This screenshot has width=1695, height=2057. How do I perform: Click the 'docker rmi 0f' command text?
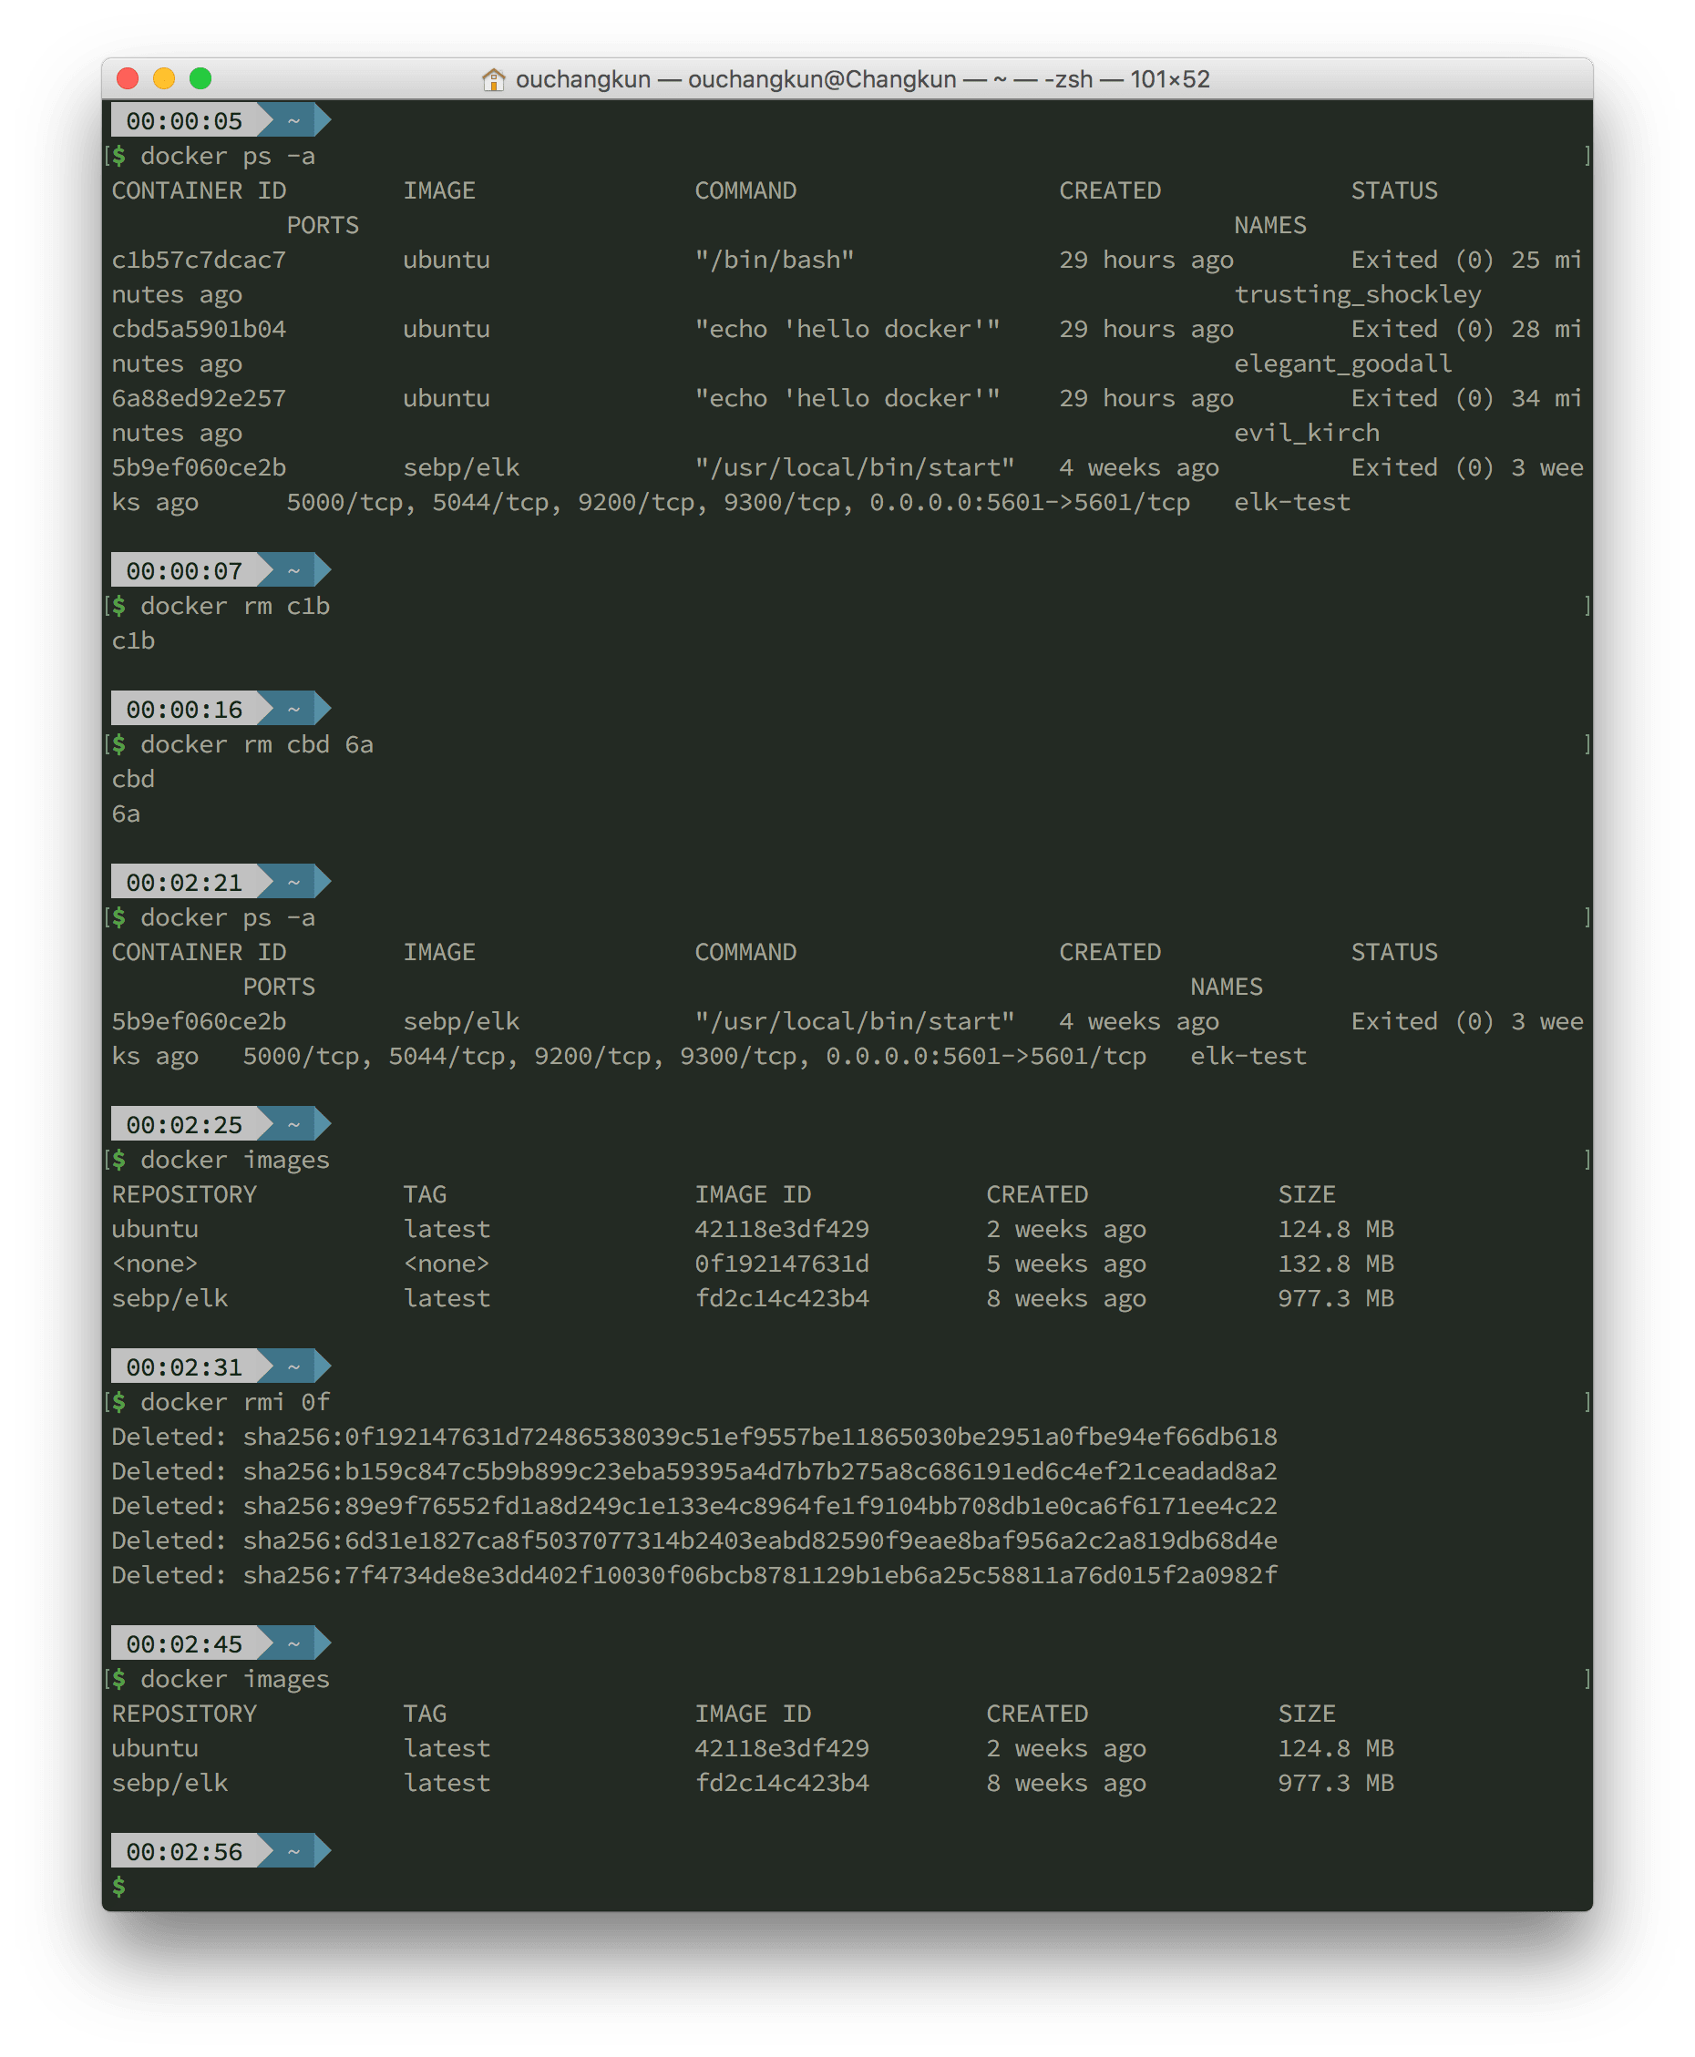coord(235,1402)
